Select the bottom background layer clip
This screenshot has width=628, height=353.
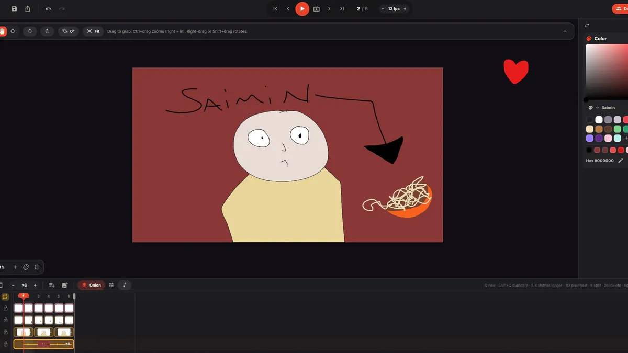(x=43, y=344)
